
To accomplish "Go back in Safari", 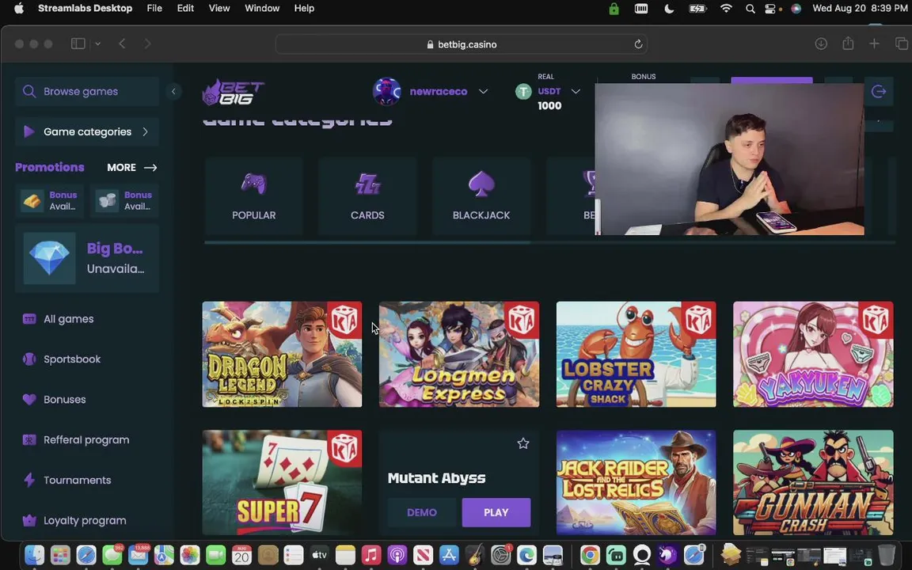I will click(x=122, y=44).
